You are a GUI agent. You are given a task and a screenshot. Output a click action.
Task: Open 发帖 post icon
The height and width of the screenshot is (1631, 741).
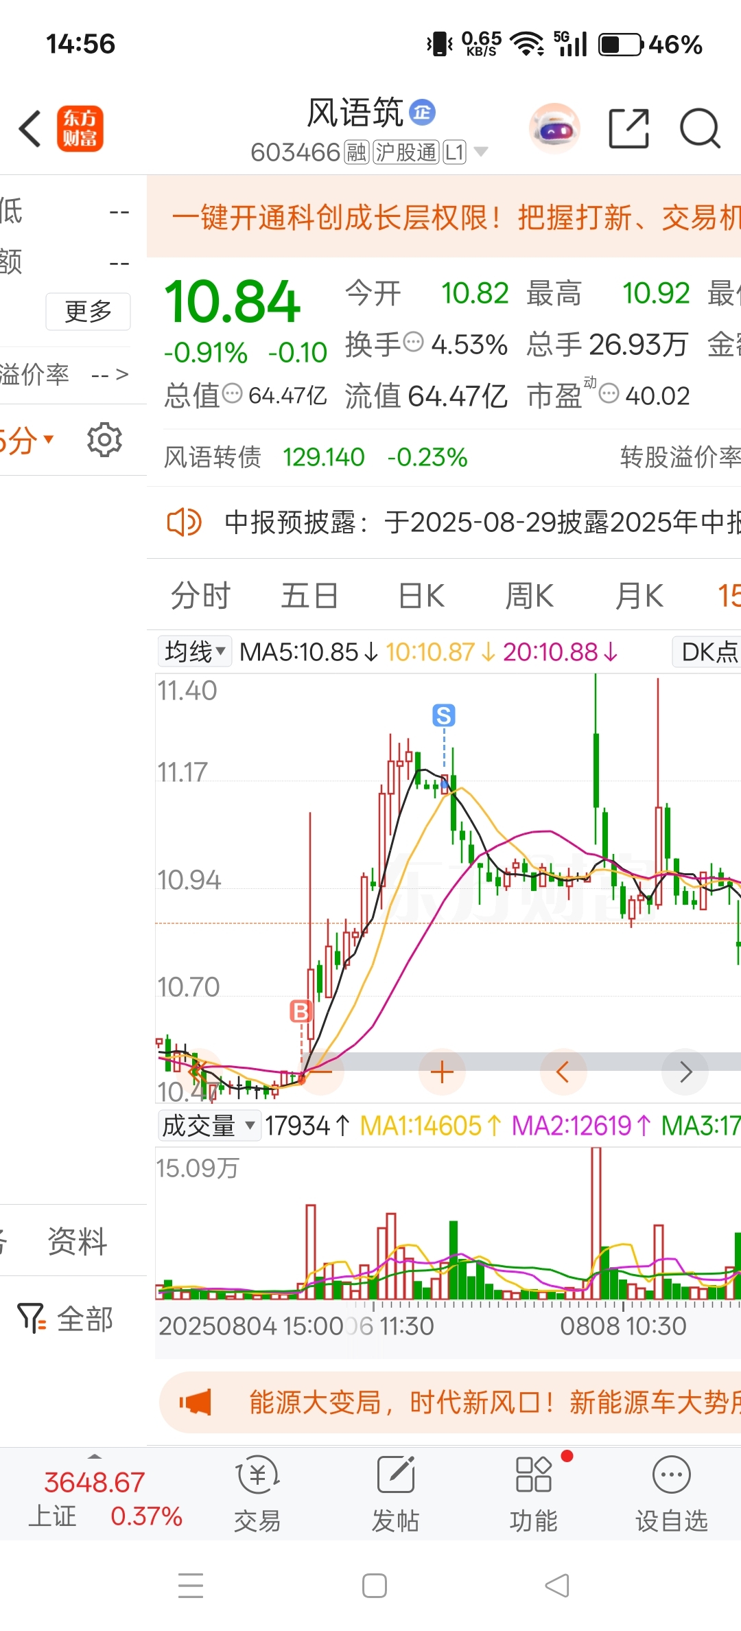396,1474
